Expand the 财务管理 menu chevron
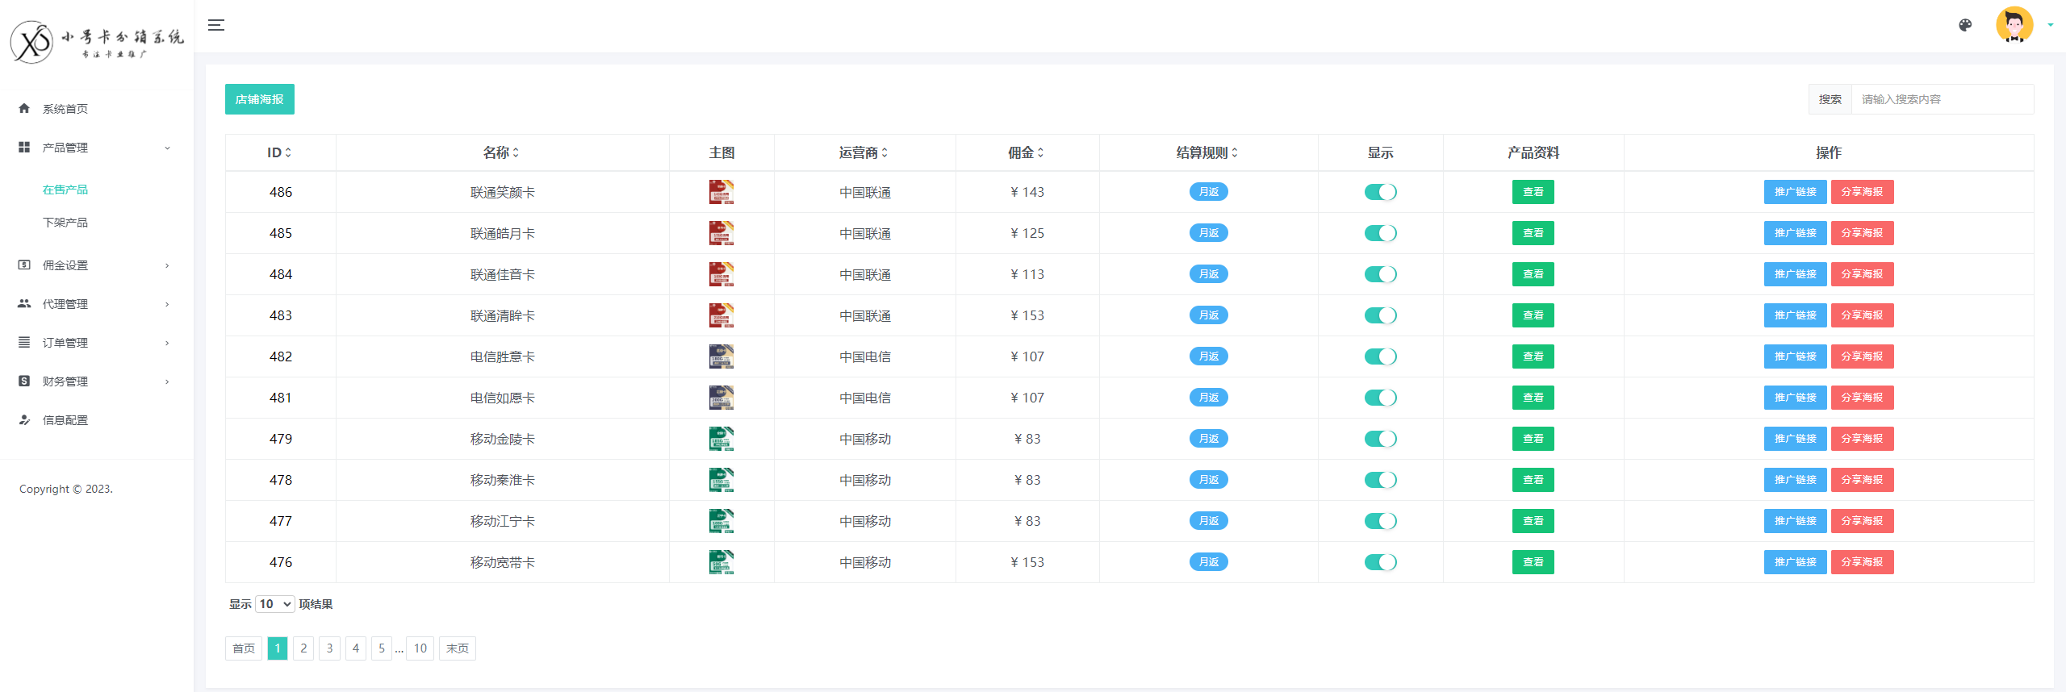Image resolution: width=2066 pixels, height=692 pixels. 167,381
